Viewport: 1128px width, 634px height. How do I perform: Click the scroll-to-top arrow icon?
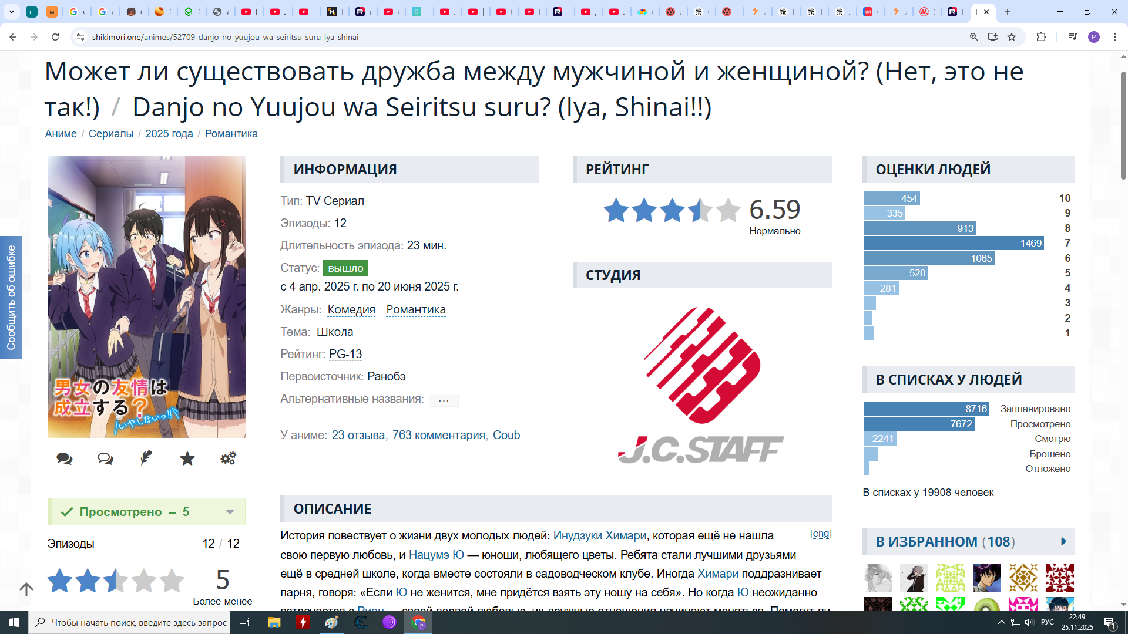[x=26, y=589]
